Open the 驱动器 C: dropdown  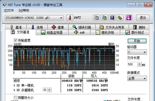pyautogui.click(x=137, y=52)
